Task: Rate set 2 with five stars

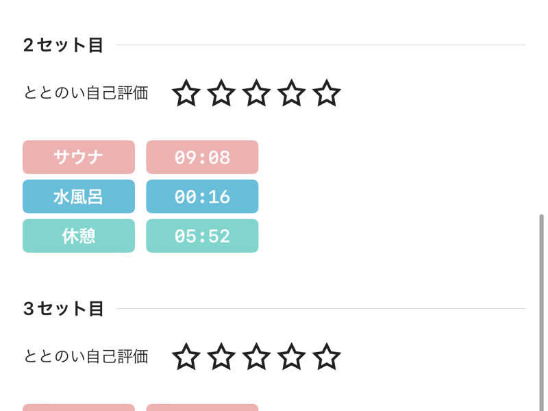Action: (x=326, y=93)
